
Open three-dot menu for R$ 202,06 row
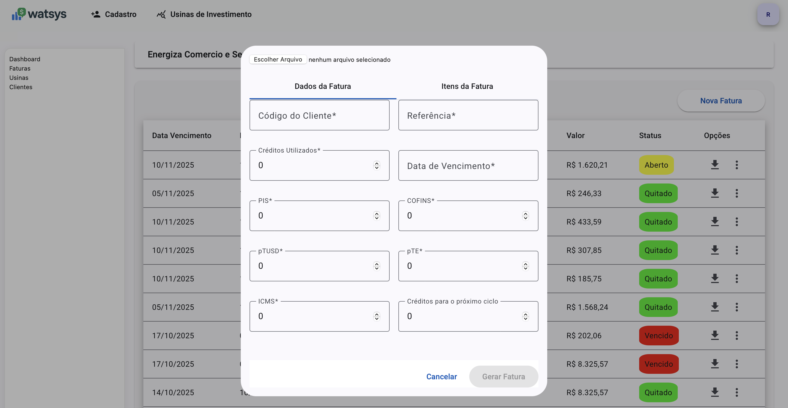(x=737, y=335)
